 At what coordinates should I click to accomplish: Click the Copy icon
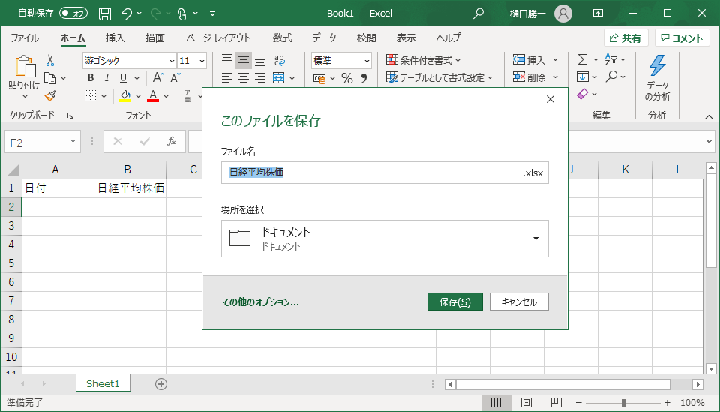pos(50,79)
